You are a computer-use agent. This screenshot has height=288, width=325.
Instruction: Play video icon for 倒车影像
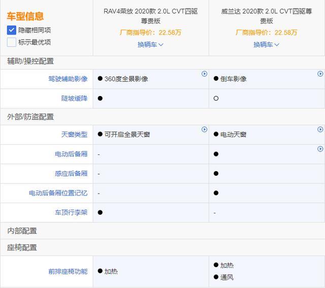pyautogui.click(x=320, y=74)
